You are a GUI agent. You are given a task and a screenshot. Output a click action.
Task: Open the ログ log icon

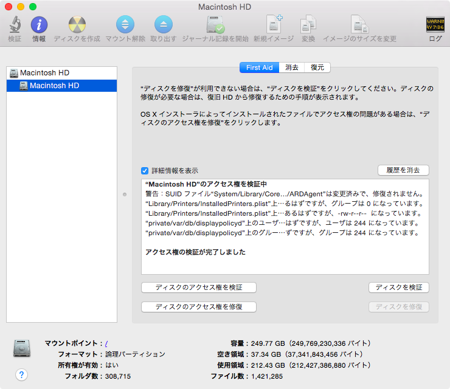[x=435, y=24]
